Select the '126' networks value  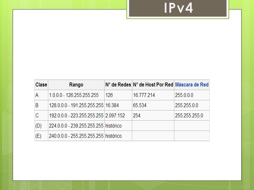click(109, 95)
